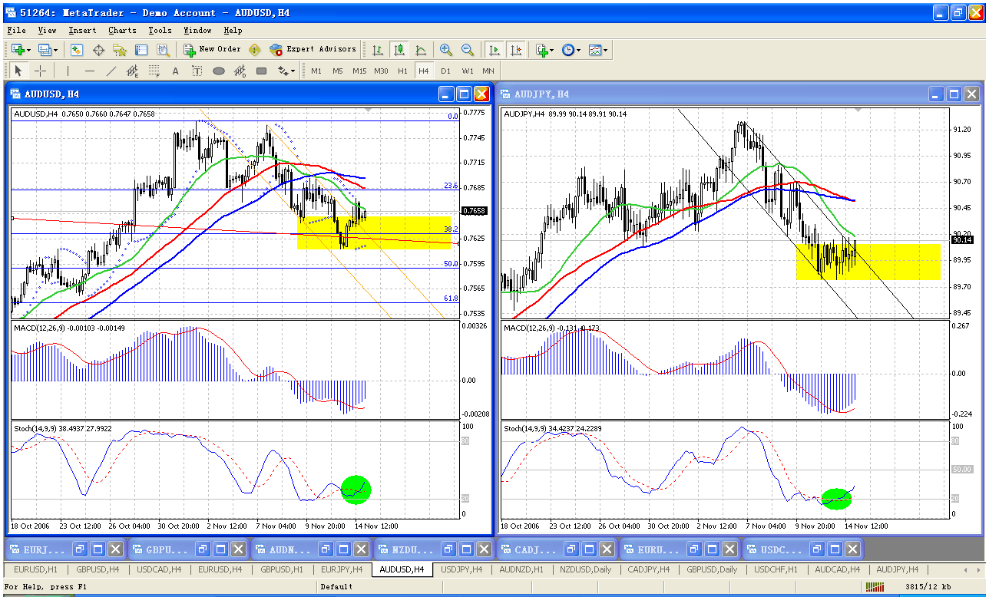Image resolution: width=989 pixels, height=597 pixels.
Task: Click the Expert Advisors button
Action: point(313,50)
